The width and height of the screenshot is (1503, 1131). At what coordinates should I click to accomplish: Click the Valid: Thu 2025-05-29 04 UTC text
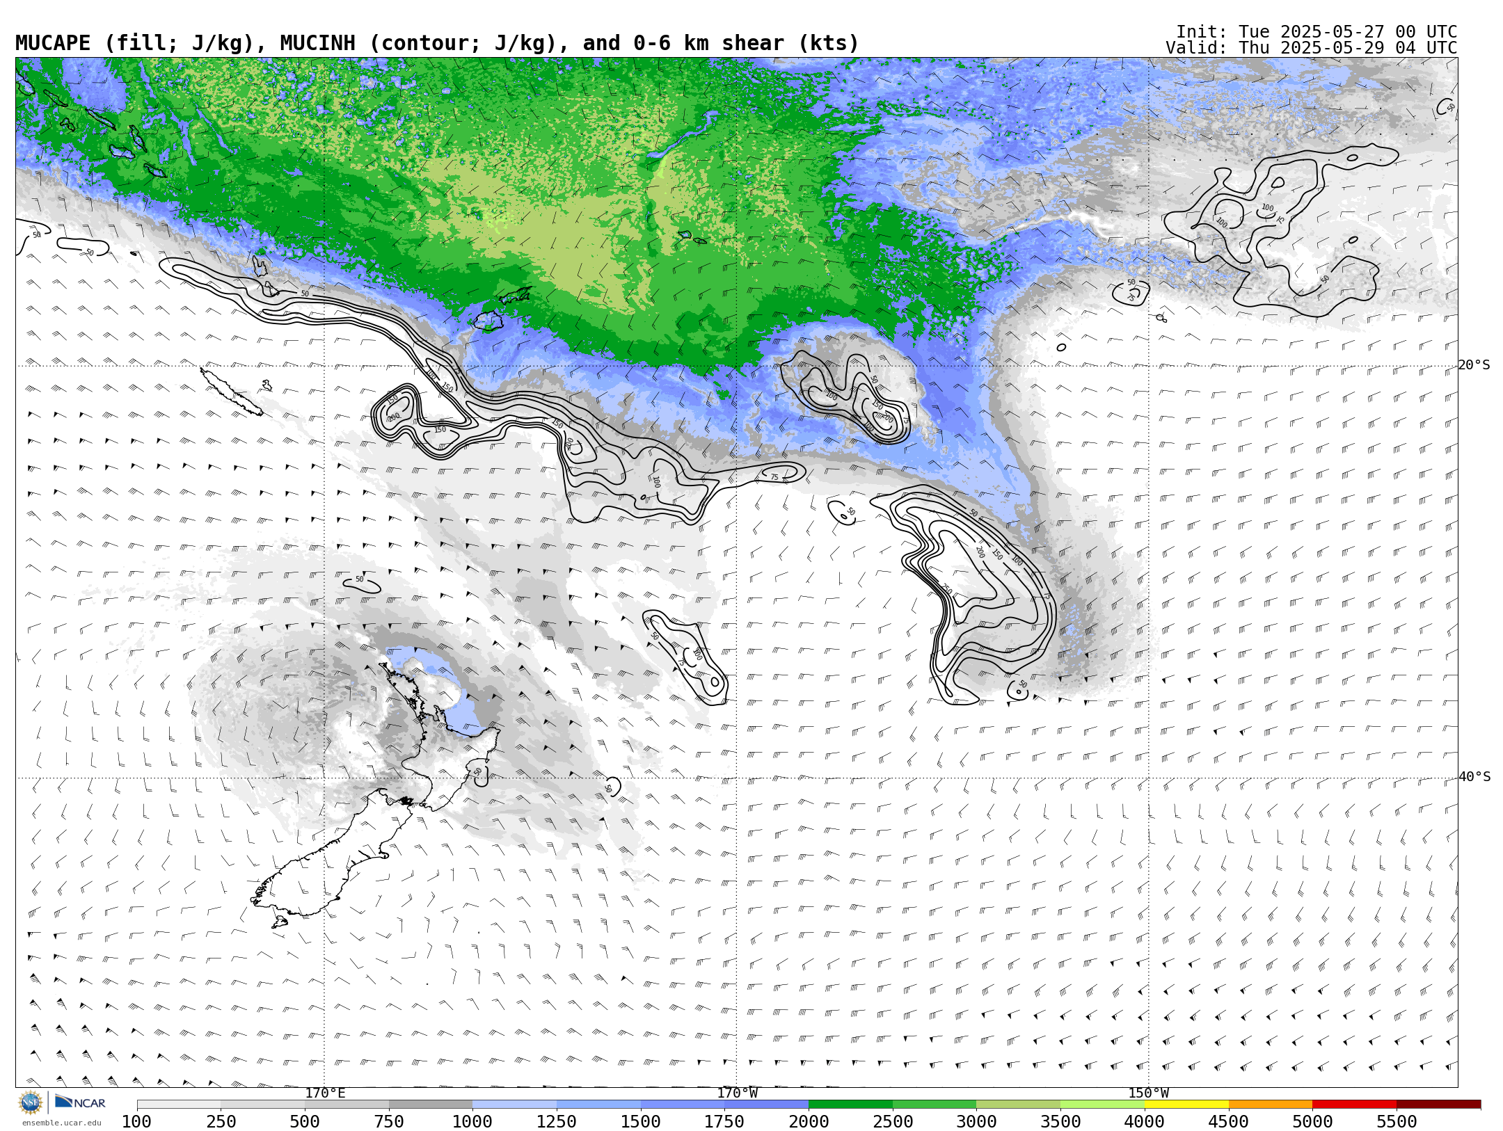pyautogui.click(x=1311, y=48)
